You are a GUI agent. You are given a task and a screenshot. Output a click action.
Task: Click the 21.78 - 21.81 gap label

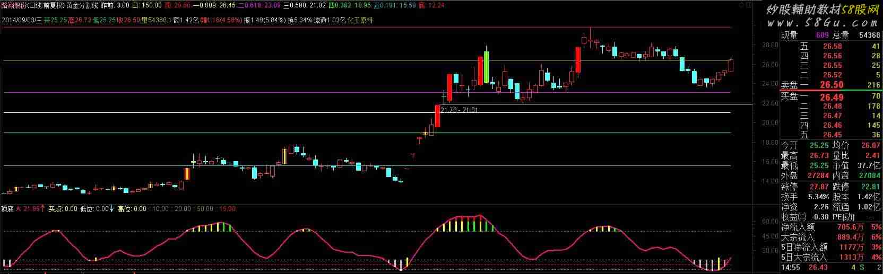tap(459, 110)
